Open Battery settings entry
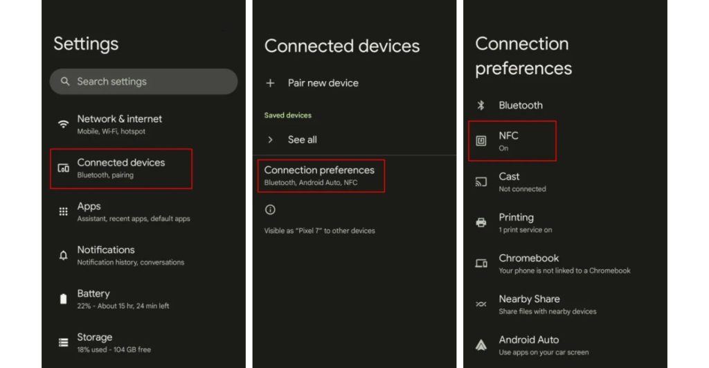Image resolution: width=709 pixels, height=368 pixels. (x=143, y=299)
